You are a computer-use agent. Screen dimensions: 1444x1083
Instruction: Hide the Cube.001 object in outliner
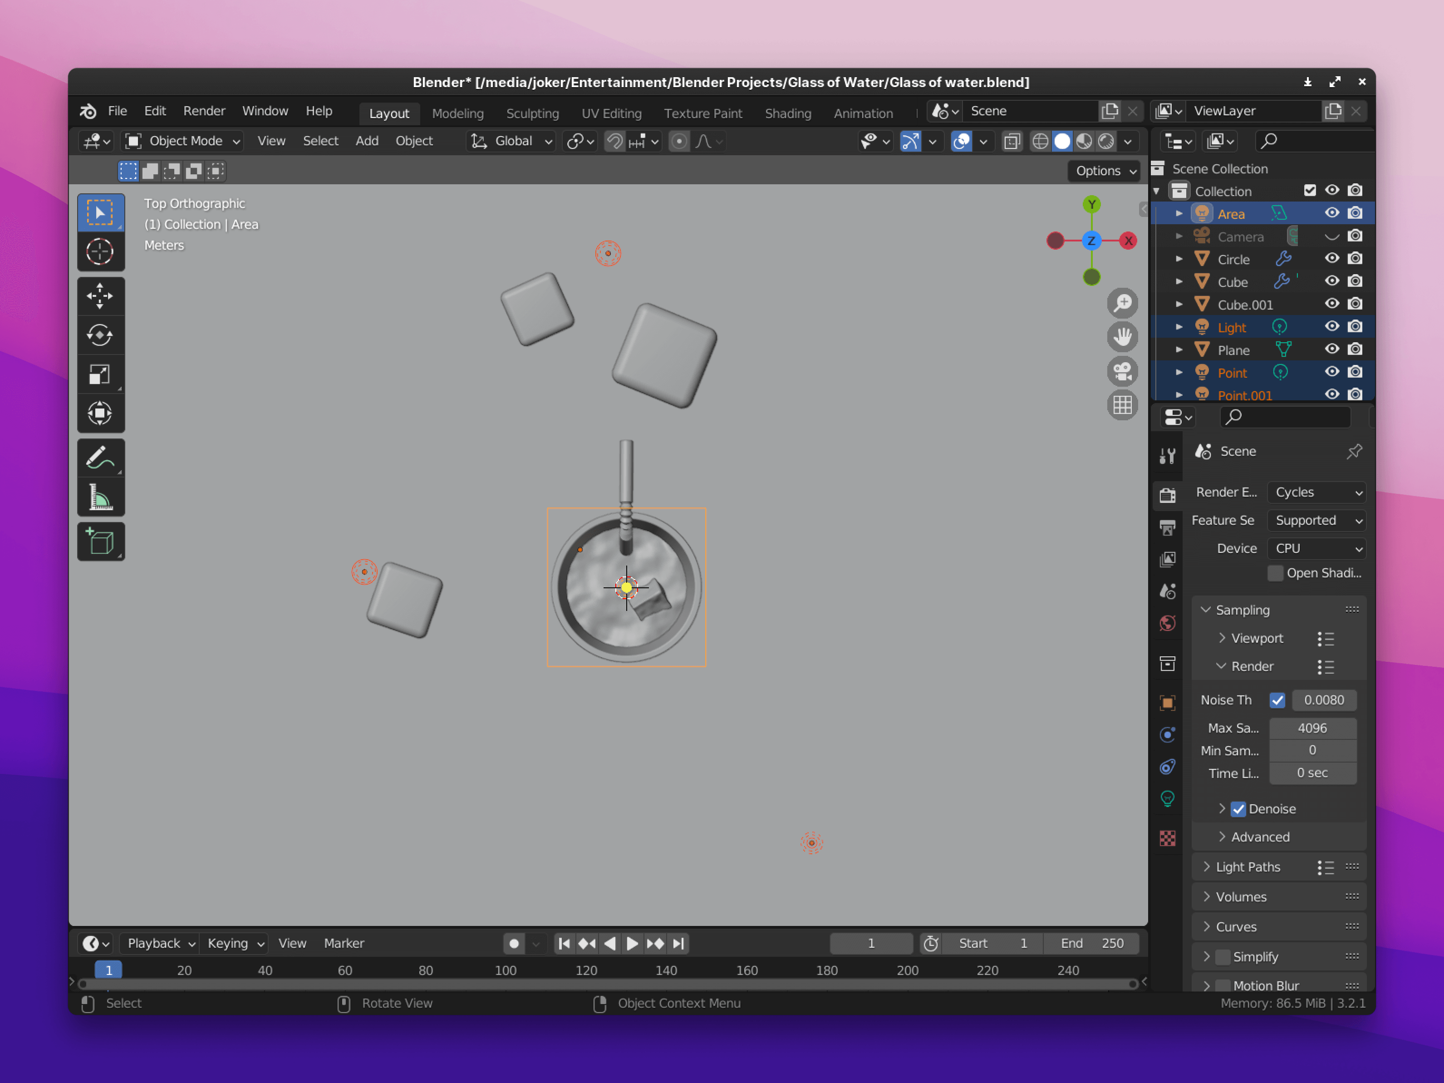(x=1332, y=304)
